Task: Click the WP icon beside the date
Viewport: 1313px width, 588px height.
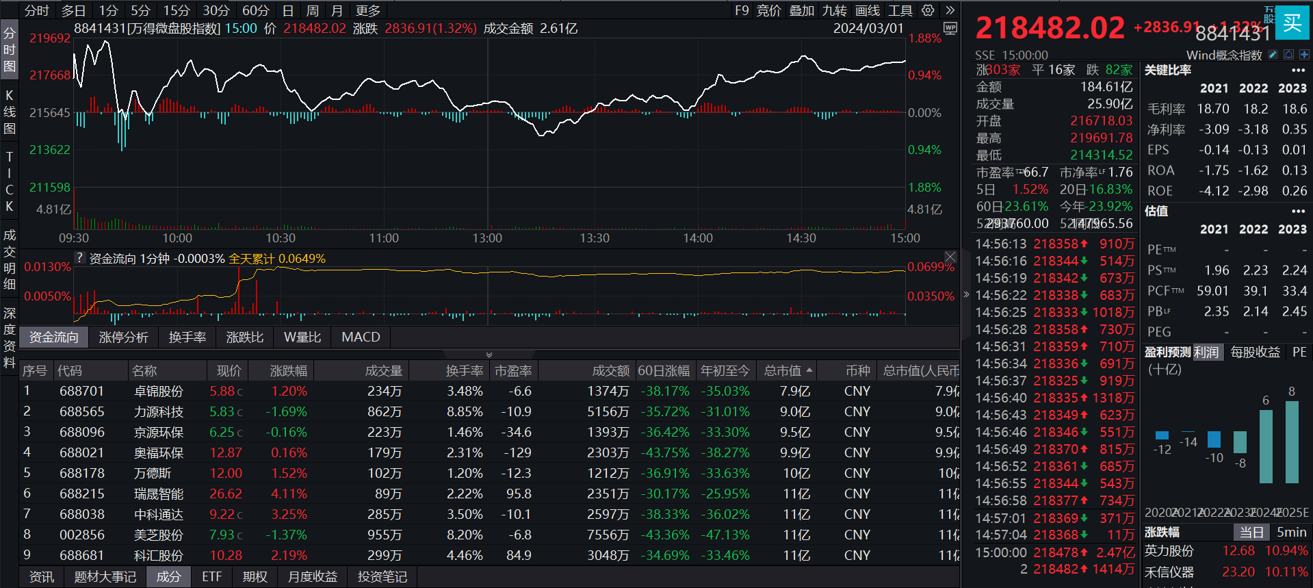Action: point(950,28)
